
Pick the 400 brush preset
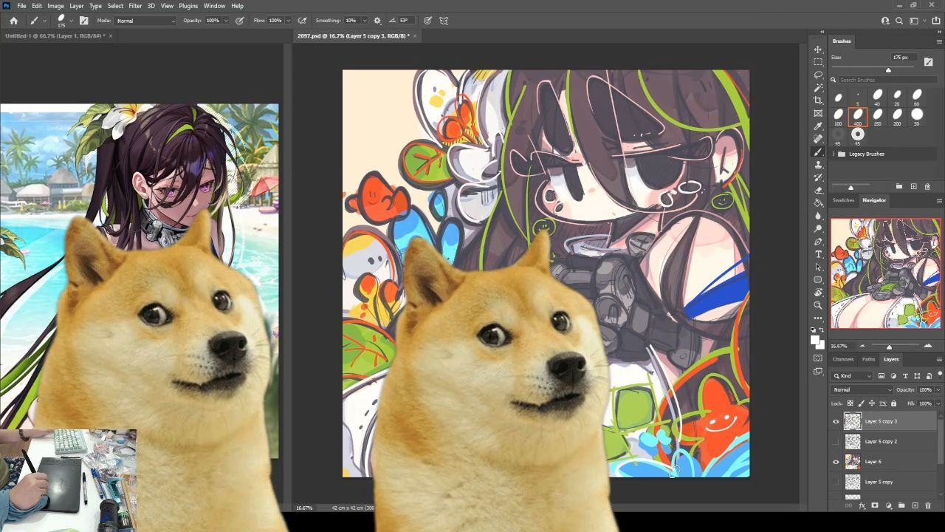pos(858,117)
